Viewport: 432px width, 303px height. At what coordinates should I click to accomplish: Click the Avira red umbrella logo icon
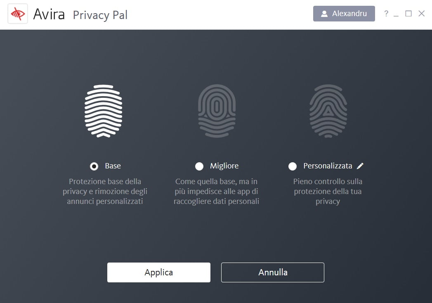tap(18, 14)
